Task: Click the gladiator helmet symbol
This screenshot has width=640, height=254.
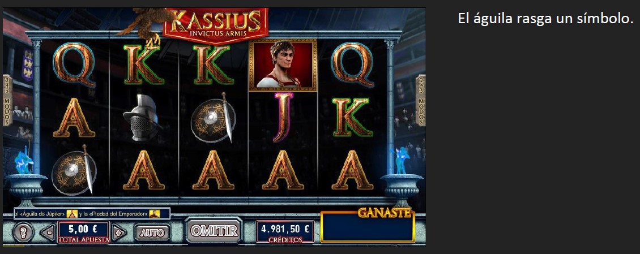Action: [143, 118]
